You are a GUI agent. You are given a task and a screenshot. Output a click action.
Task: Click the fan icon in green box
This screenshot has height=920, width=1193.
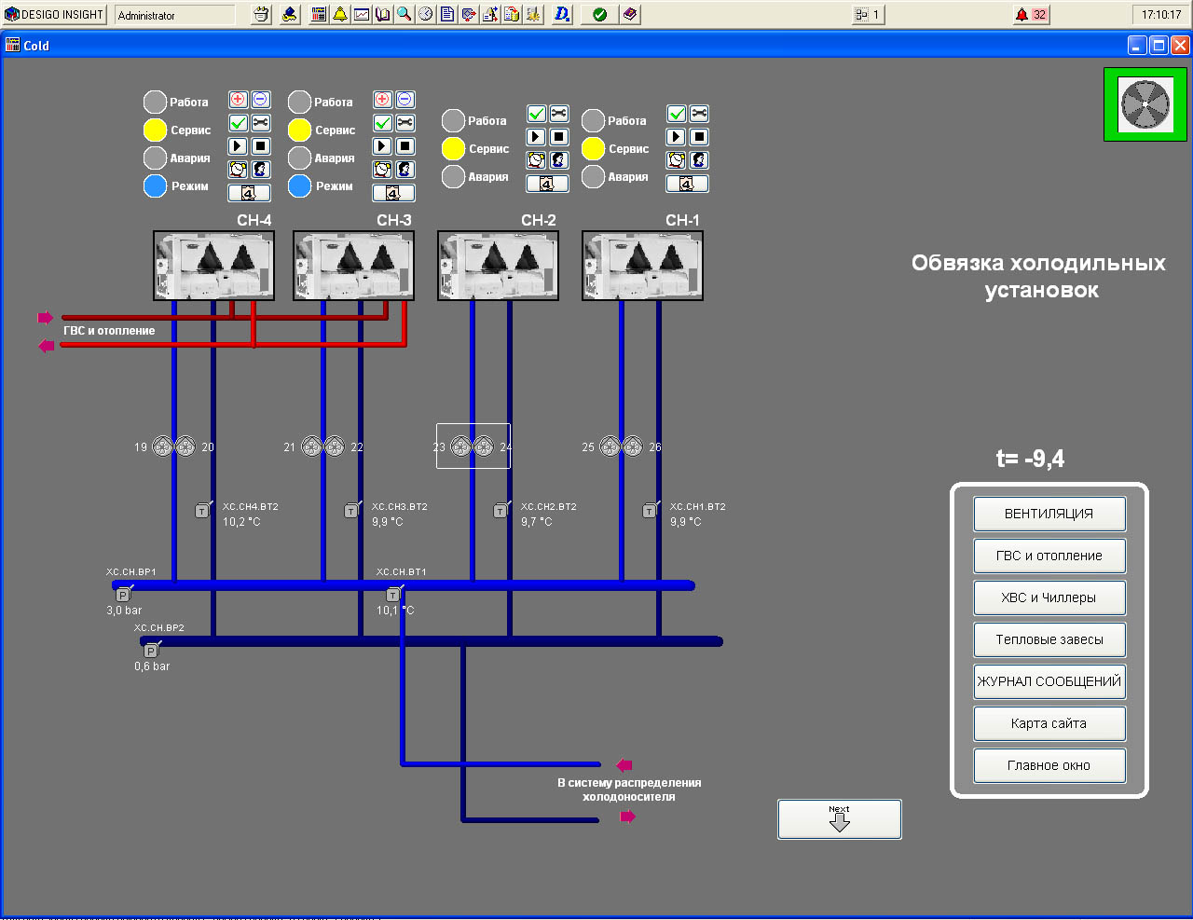(1145, 104)
